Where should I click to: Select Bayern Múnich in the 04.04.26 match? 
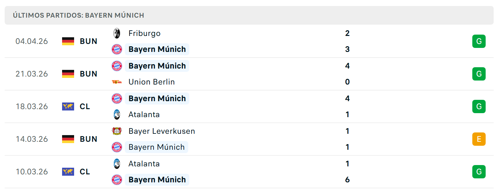(157, 49)
